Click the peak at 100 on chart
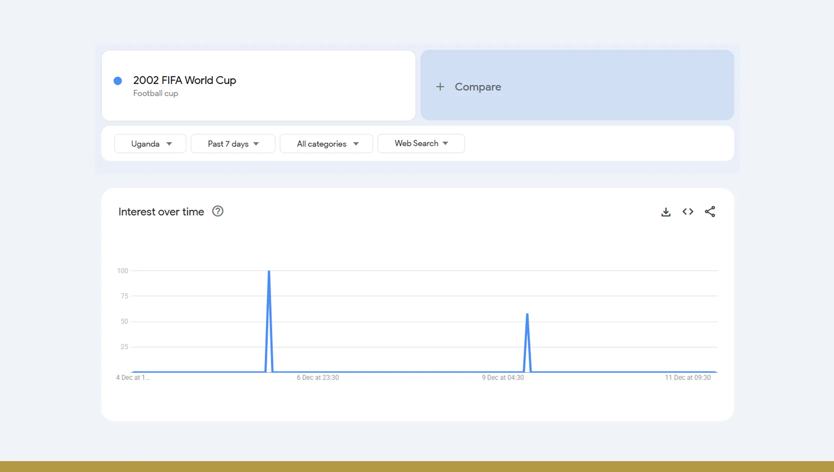Image resolution: width=834 pixels, height=472 pixels. coord(269,271)
